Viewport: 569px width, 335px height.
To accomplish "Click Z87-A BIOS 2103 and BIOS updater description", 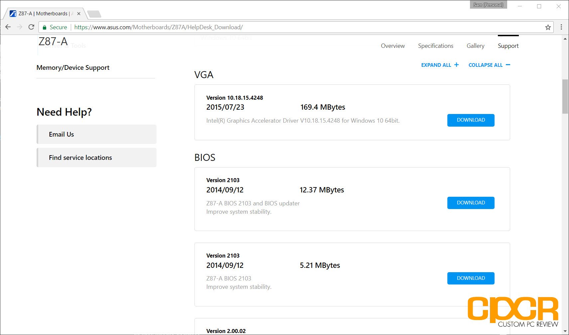I will (x=253, y=203).
